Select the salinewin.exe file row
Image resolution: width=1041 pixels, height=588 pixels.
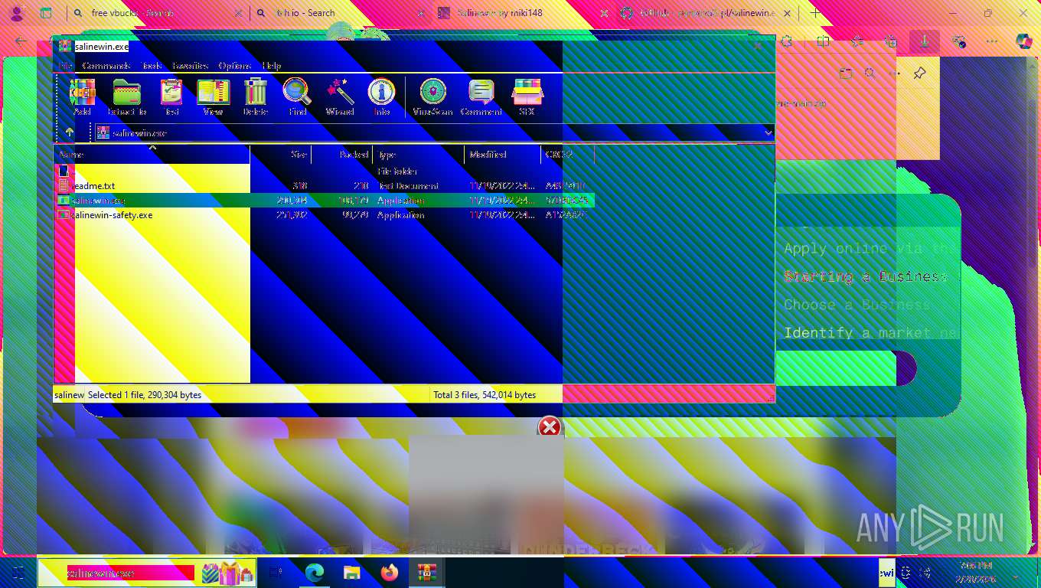[324, 201]
